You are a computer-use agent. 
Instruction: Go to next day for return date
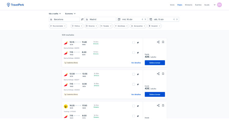point(177,19)
